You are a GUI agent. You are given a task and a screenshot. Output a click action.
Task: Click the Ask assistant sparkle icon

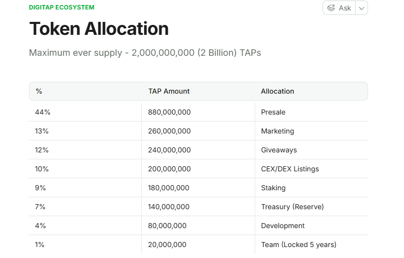331,8
